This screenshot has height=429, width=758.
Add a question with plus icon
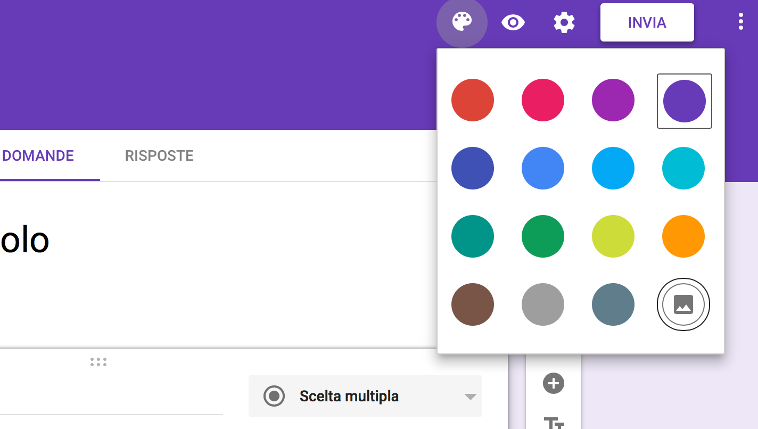(553, 383)
